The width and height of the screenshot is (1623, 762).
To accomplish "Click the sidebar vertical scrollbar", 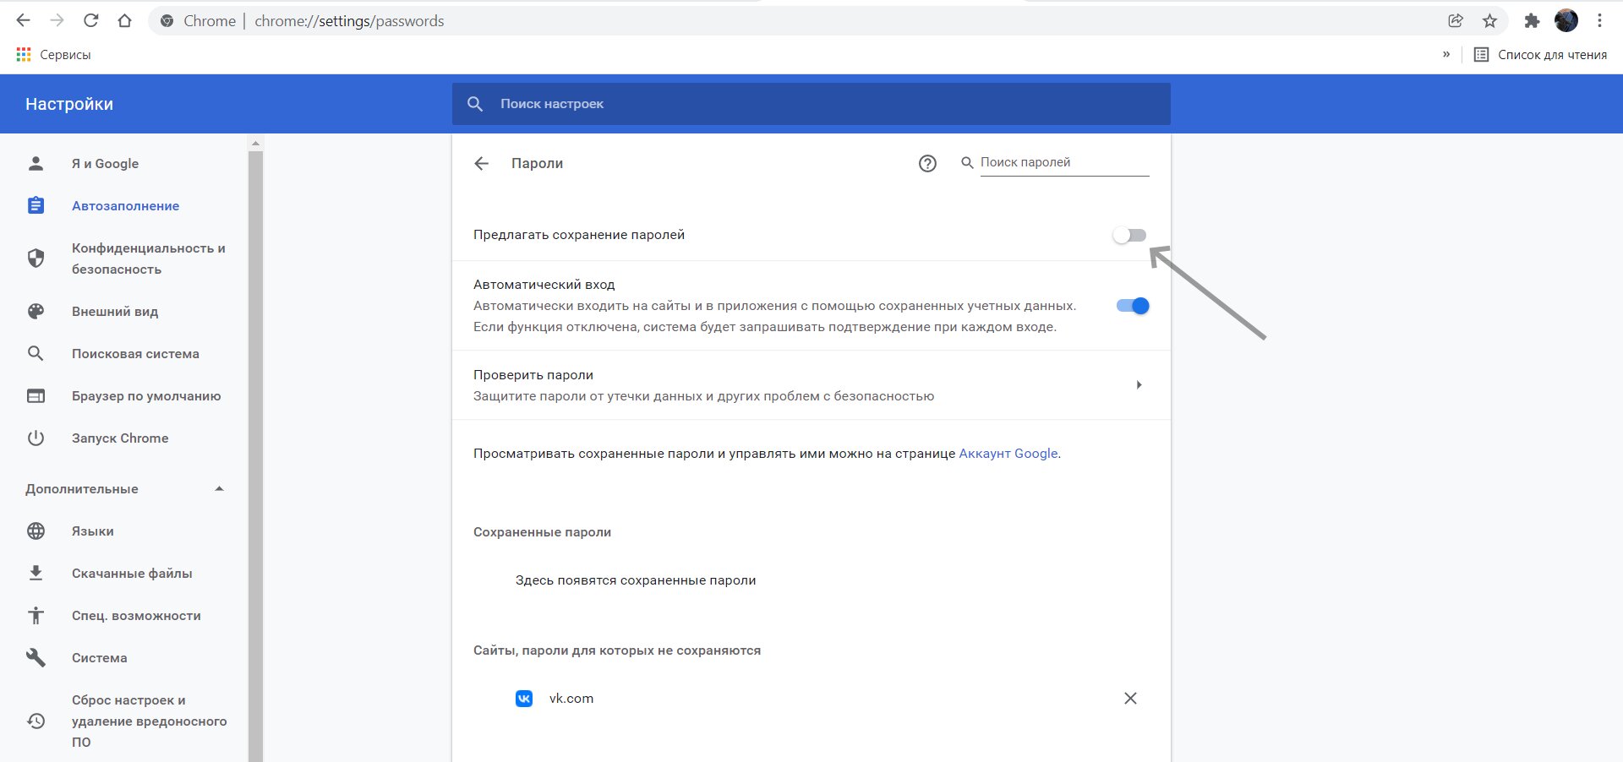I will [255, 456].
